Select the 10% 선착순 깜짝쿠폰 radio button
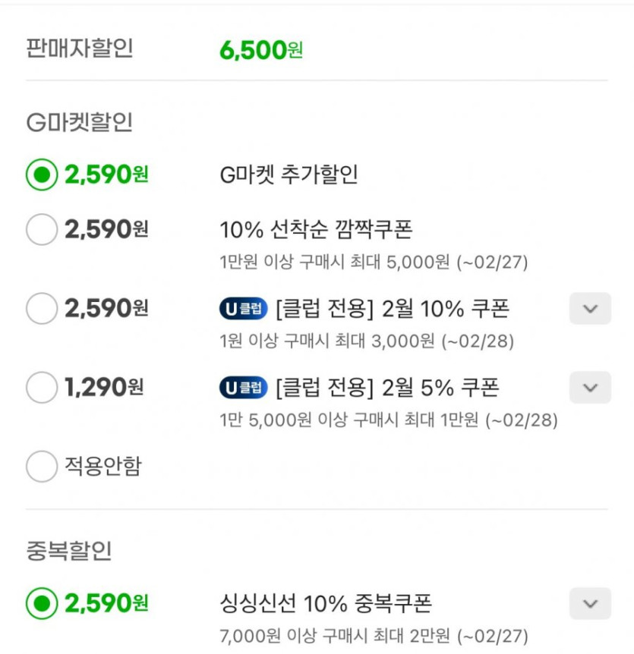 pyautogui.click(x=42, y=229)
